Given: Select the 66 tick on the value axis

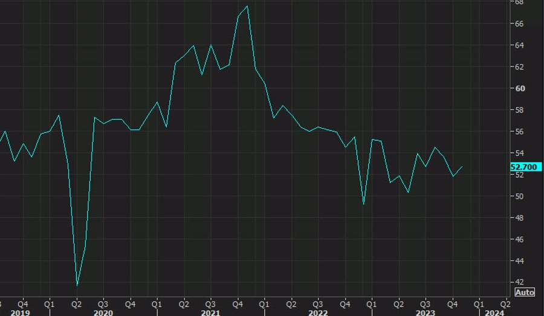Looking at the screenshot, I should pos(519,24).
